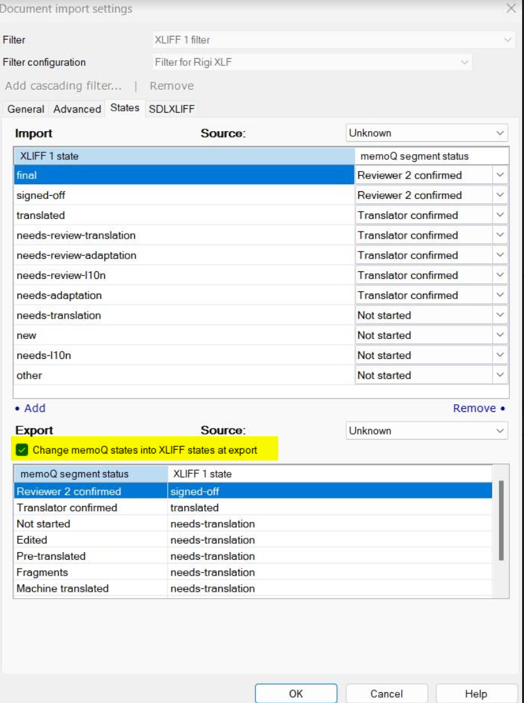Close the Document import settings dialog

pyautogui.click(x=511, y=8)
